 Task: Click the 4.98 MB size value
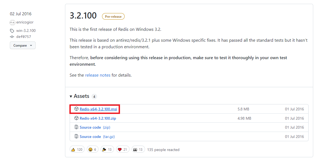[x=244, y=118]
